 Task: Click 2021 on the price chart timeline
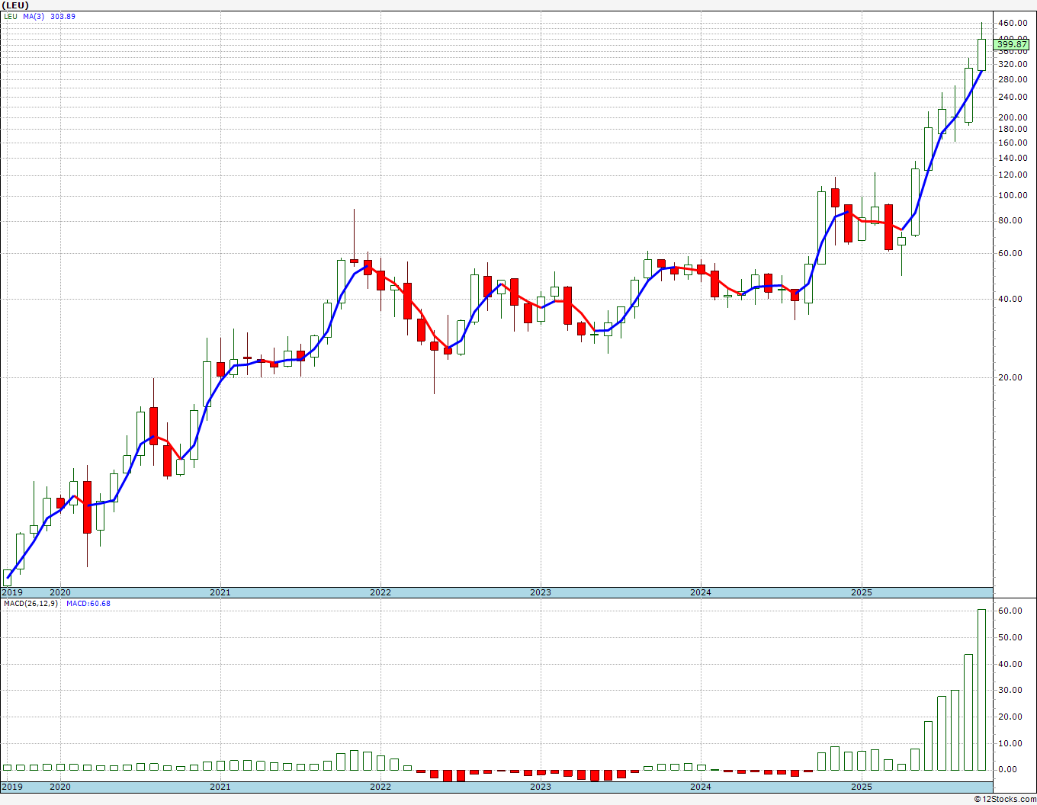click(x=220, y=592)
